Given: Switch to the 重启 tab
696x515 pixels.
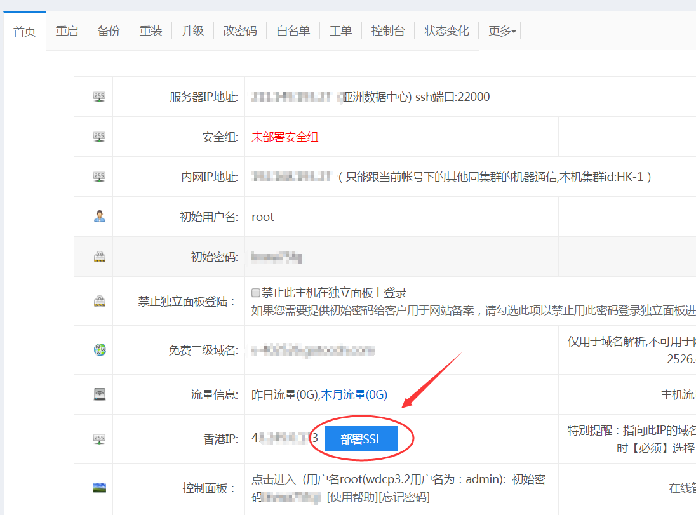Looking at the screenshot, I should [x=67, y=31].
